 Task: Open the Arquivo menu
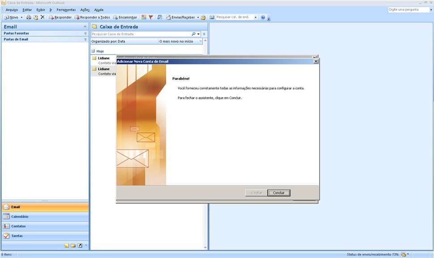pyautogui.click(x=12, y=10)
